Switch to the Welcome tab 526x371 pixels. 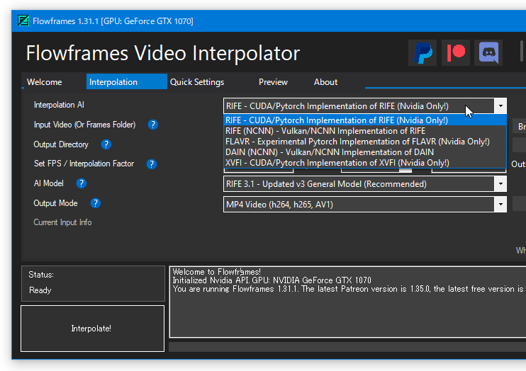[x=44, y=82]
